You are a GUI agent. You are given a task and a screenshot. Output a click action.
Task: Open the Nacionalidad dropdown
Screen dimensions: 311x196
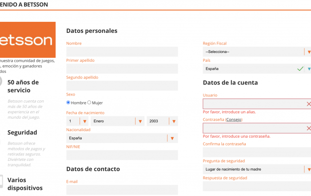coord(122,138)
